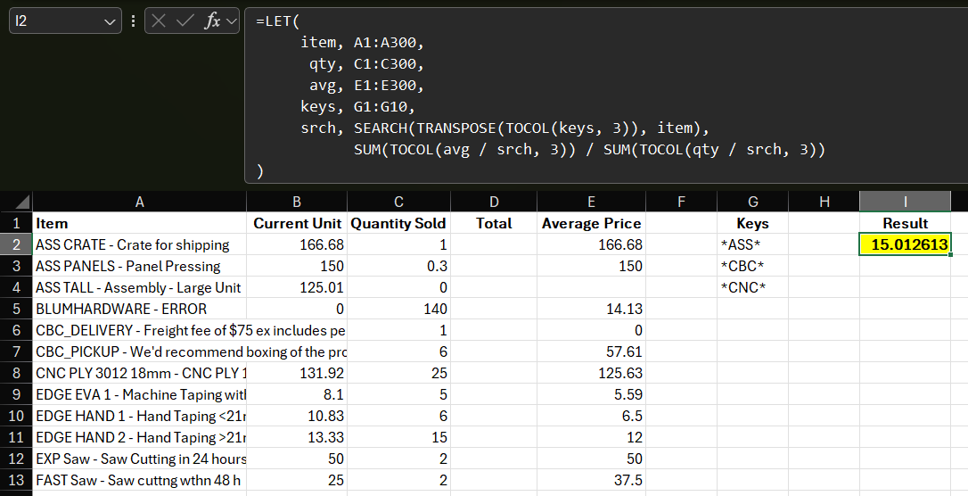Screen dimensions: 968x496
Task: Click the Result header cell
Action: [905, 223]
